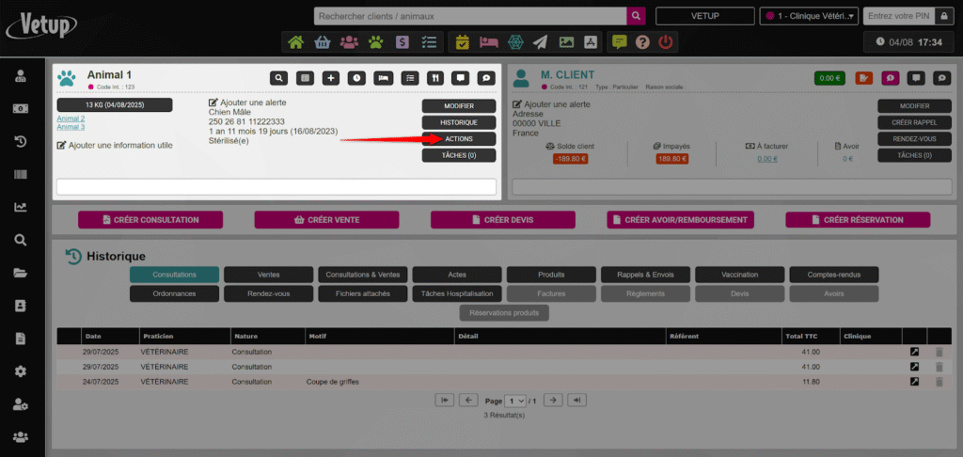
Task: Switch to the Vaccination history tab
Action: tap(739, 275)
